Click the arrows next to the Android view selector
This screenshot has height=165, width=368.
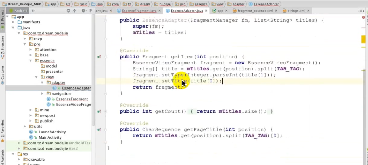pyautogui.click(x=33, y=11)
